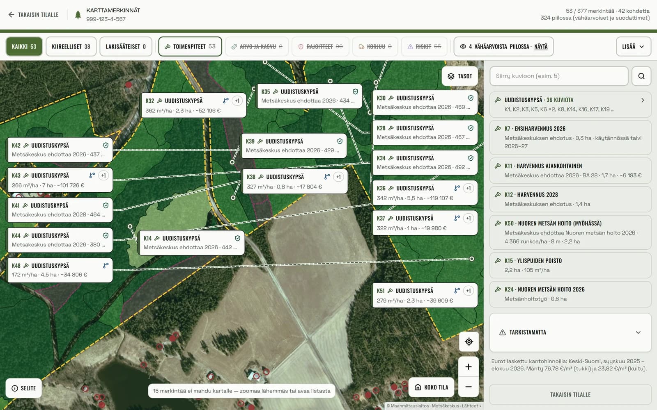Toggle the Korjuu category filter

[x=375, y=46]
